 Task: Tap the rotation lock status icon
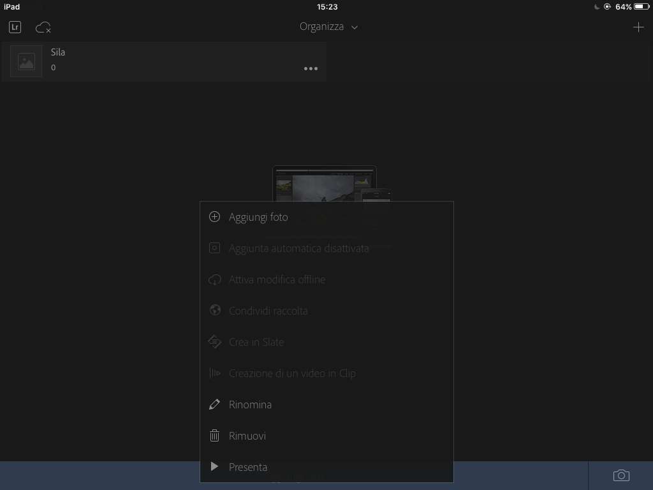click(607, 6)
